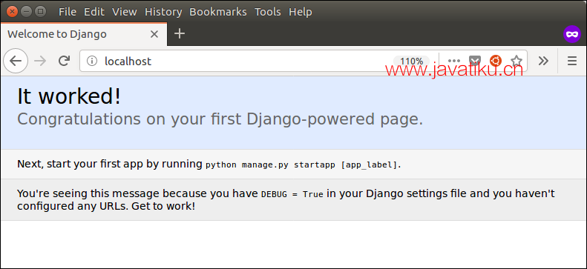This screenshot has width=587, height=269.
Task: Open the Edit menu
Action: coord(94,12)
